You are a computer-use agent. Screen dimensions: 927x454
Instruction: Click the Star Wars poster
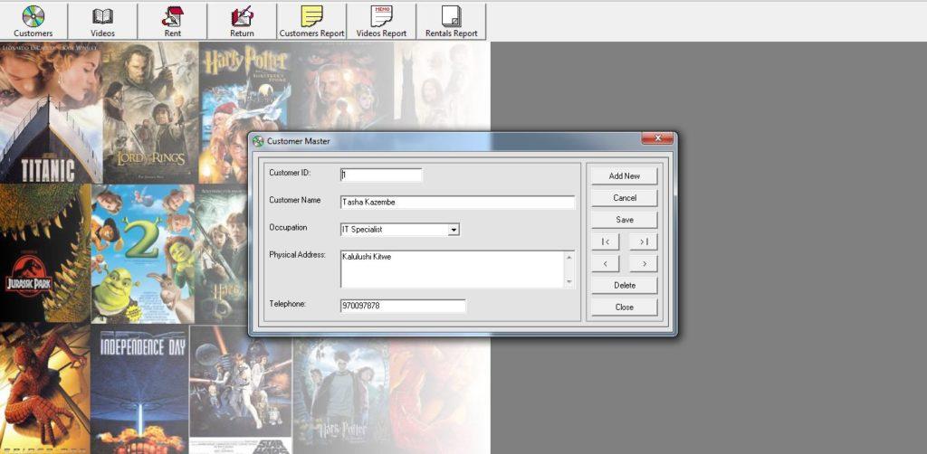point(241,389)
